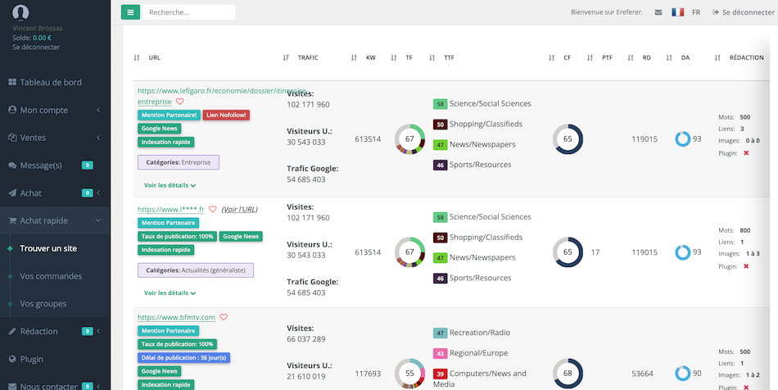Open Tableau de bord in sidebar
Viewport: 778px width, 390px height.
55,83
